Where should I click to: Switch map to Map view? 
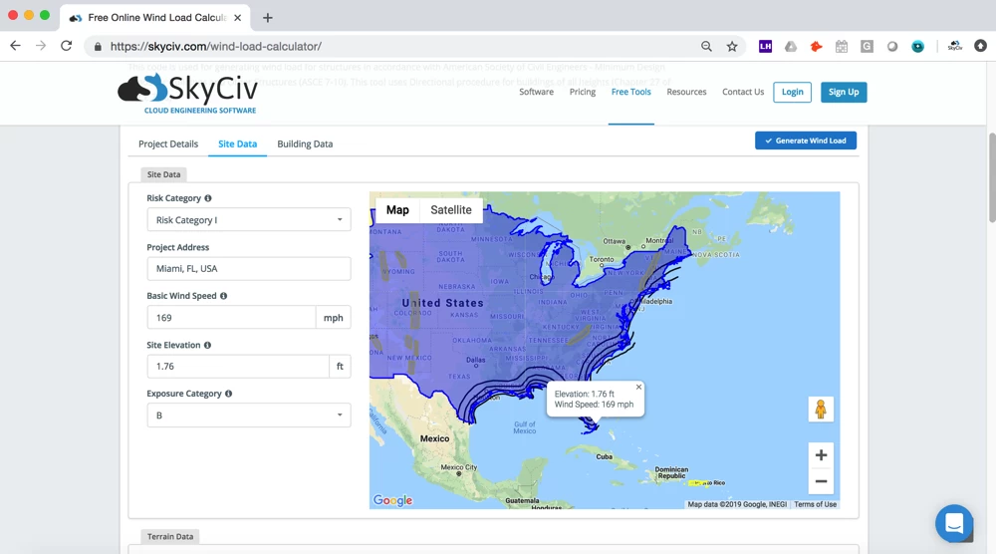(397, 210)
